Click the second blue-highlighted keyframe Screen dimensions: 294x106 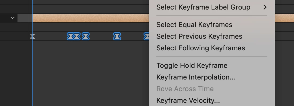[x=77, y=36]
